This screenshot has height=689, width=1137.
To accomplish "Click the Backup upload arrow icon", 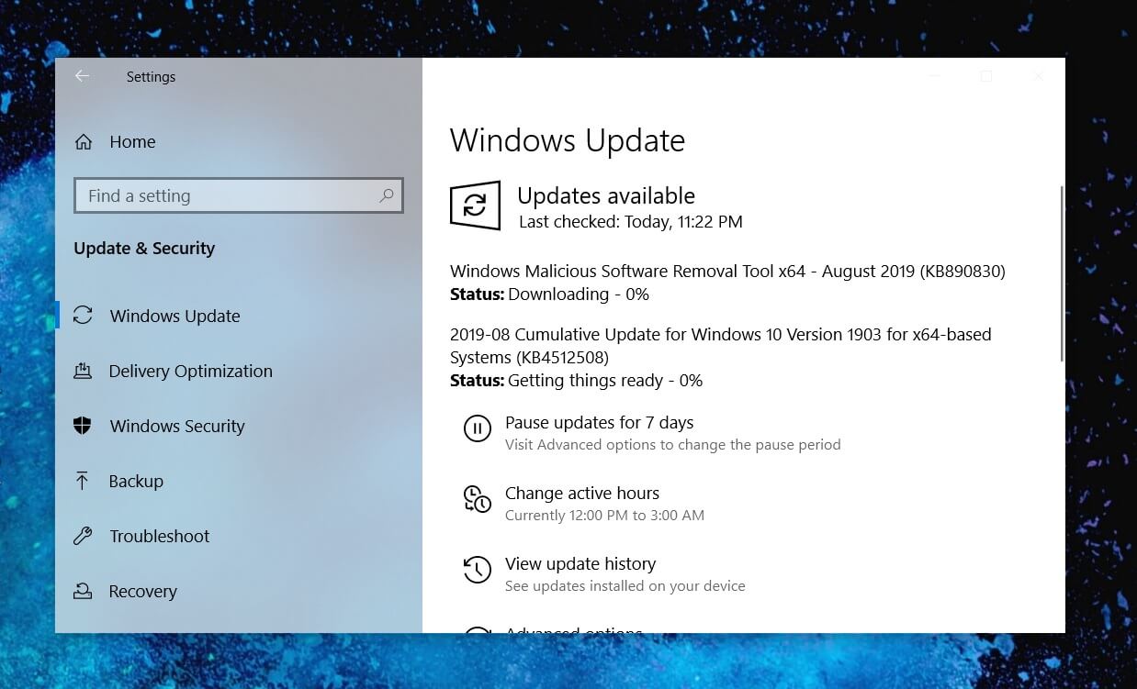I will pos(83,481).
